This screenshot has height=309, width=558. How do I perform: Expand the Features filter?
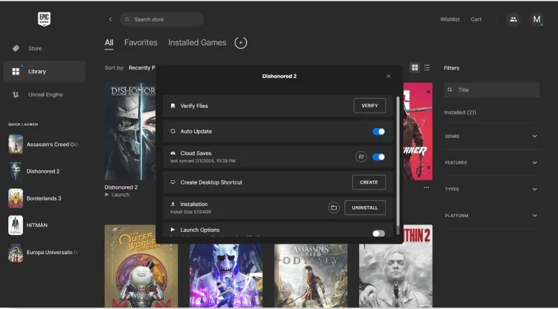coord(491,163)
